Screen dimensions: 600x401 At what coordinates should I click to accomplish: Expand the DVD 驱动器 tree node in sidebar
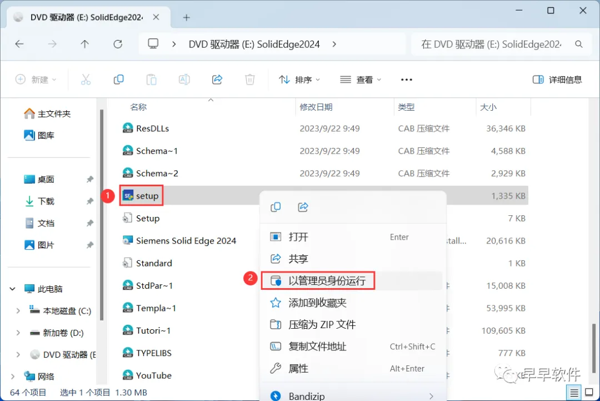coord(18,355)
